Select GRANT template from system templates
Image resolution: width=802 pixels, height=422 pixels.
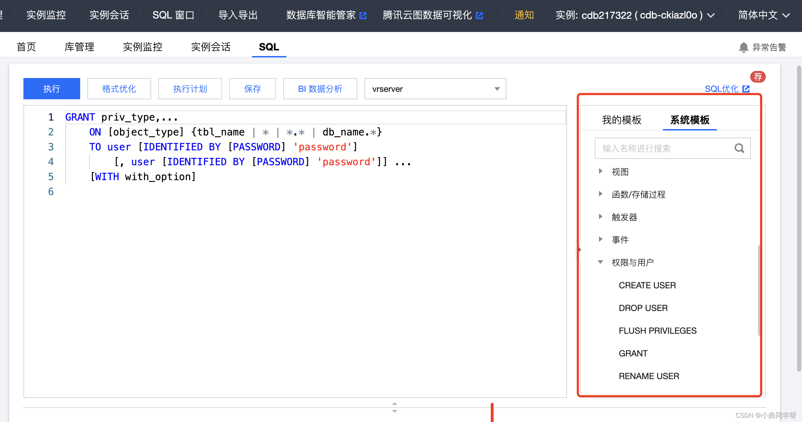tap(632, 353)
